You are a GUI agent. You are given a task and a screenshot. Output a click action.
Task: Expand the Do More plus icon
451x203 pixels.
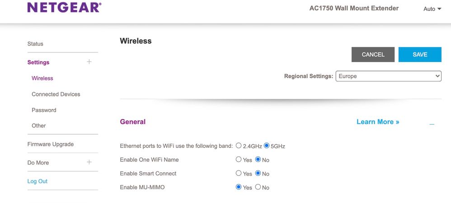click(89, 162)
